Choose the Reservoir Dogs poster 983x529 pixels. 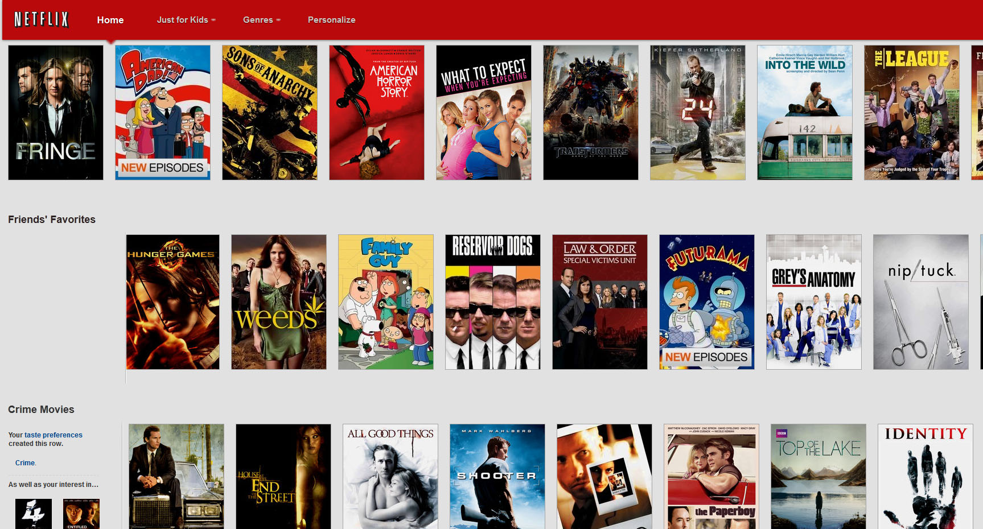493,302
